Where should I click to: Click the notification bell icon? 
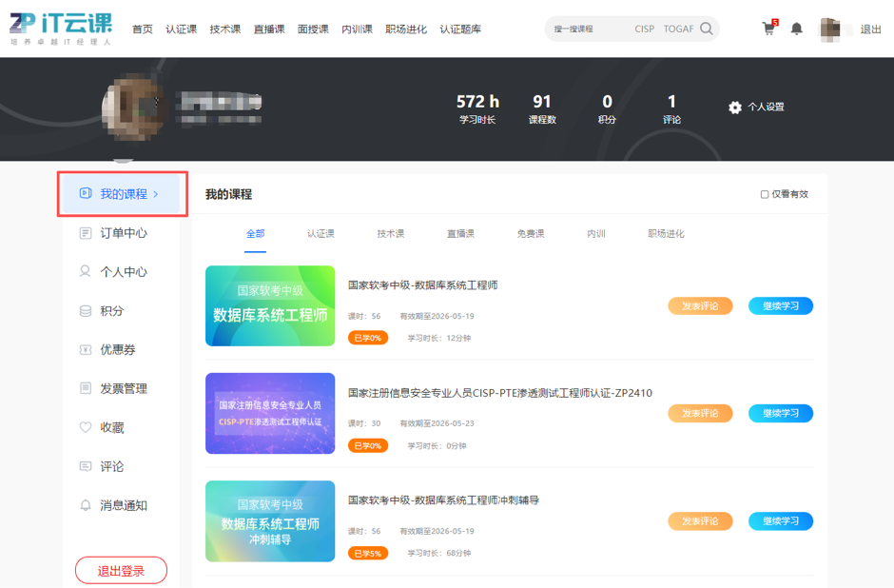tap(797, 29)
